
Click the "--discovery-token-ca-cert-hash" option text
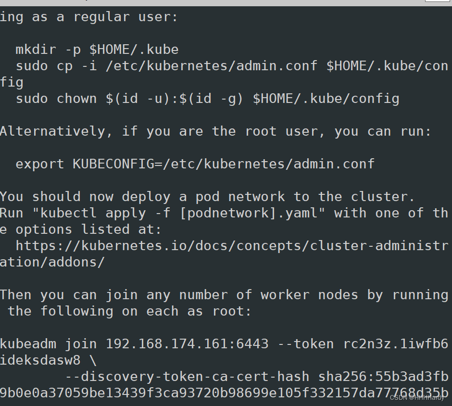187,376
